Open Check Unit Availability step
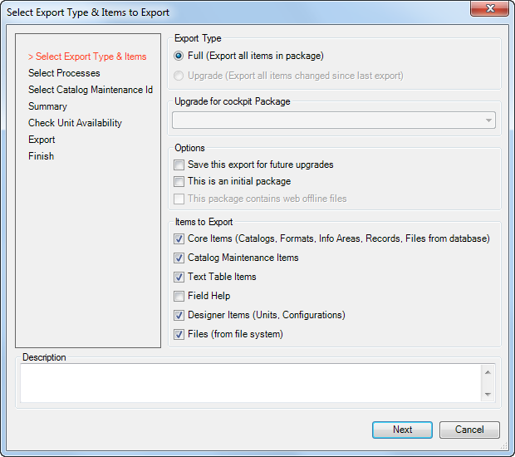515x457 pixels. [x=75, y=123]
